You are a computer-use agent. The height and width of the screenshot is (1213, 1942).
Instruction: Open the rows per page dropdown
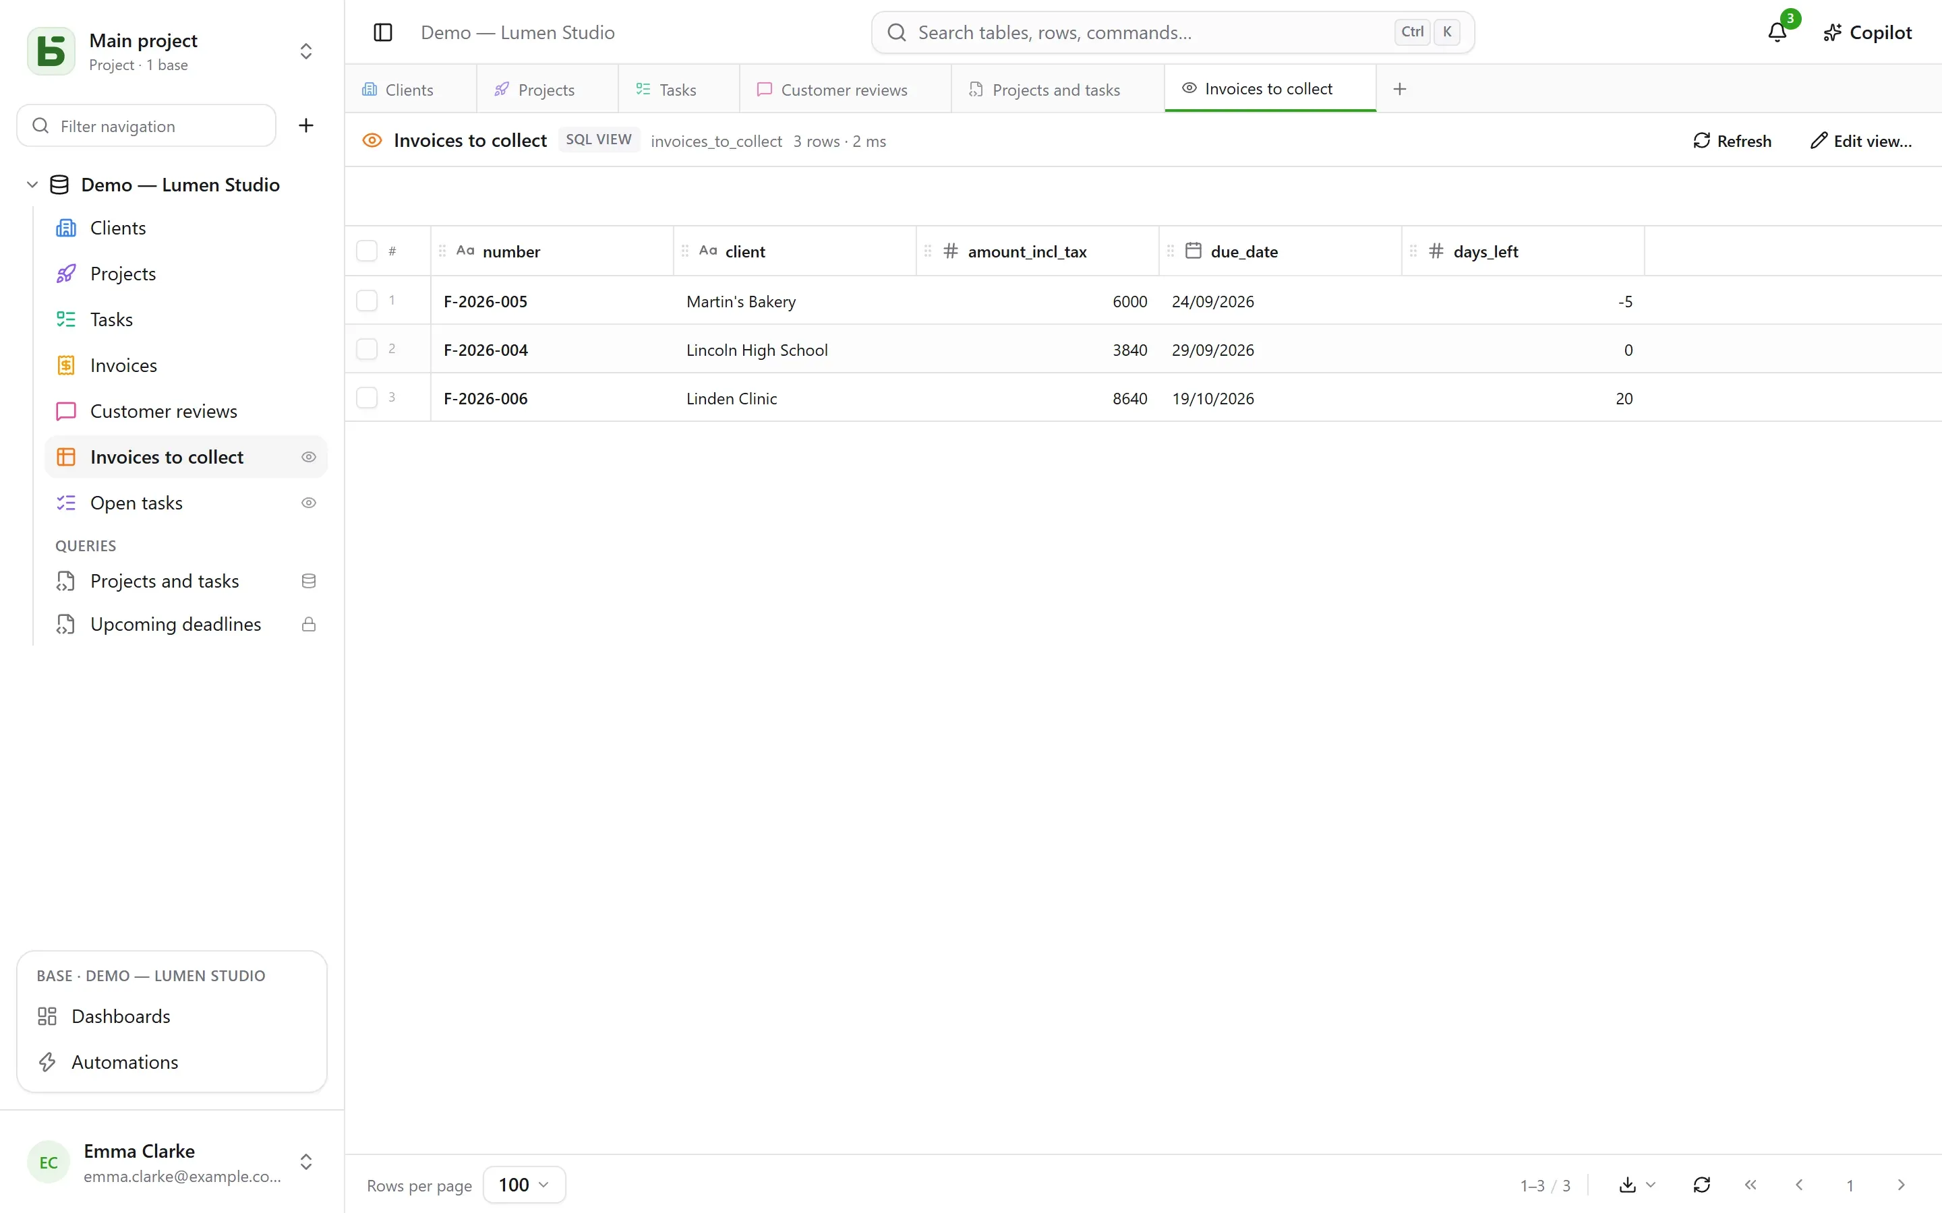(524, 1185)
